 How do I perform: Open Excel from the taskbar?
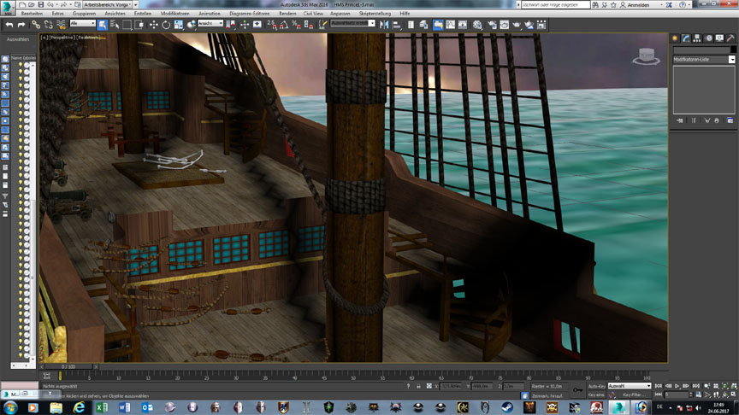coord(101,407)
